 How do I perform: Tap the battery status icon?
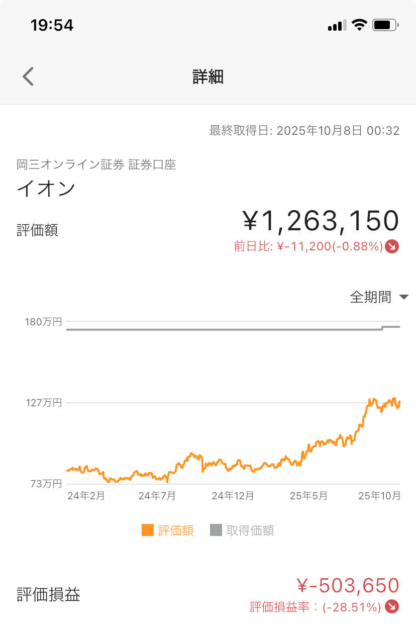tap(385, 25)
